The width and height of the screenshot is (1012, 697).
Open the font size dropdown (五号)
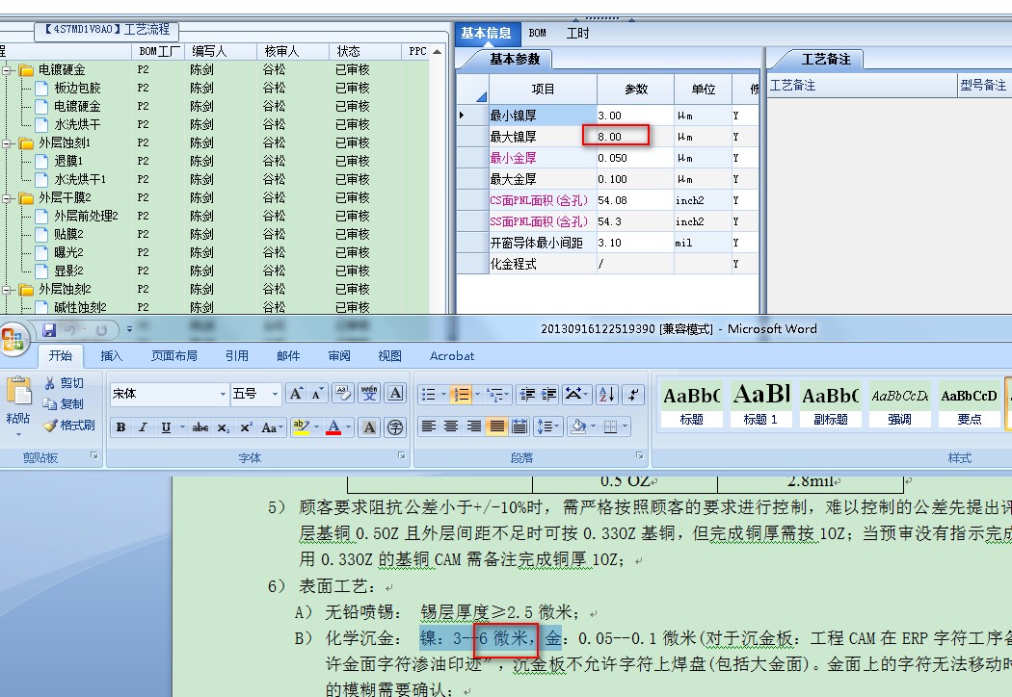pos(275,394)
